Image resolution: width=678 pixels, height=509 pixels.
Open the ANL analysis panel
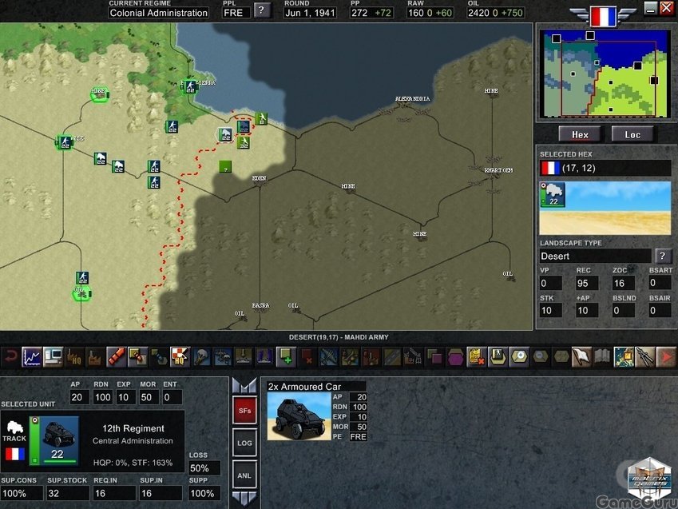244,475
